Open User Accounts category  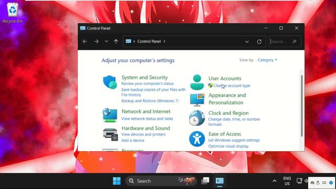coord(225,78)
